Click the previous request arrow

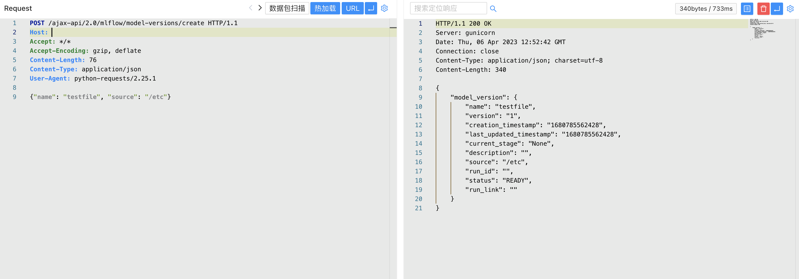coord(250,8)
